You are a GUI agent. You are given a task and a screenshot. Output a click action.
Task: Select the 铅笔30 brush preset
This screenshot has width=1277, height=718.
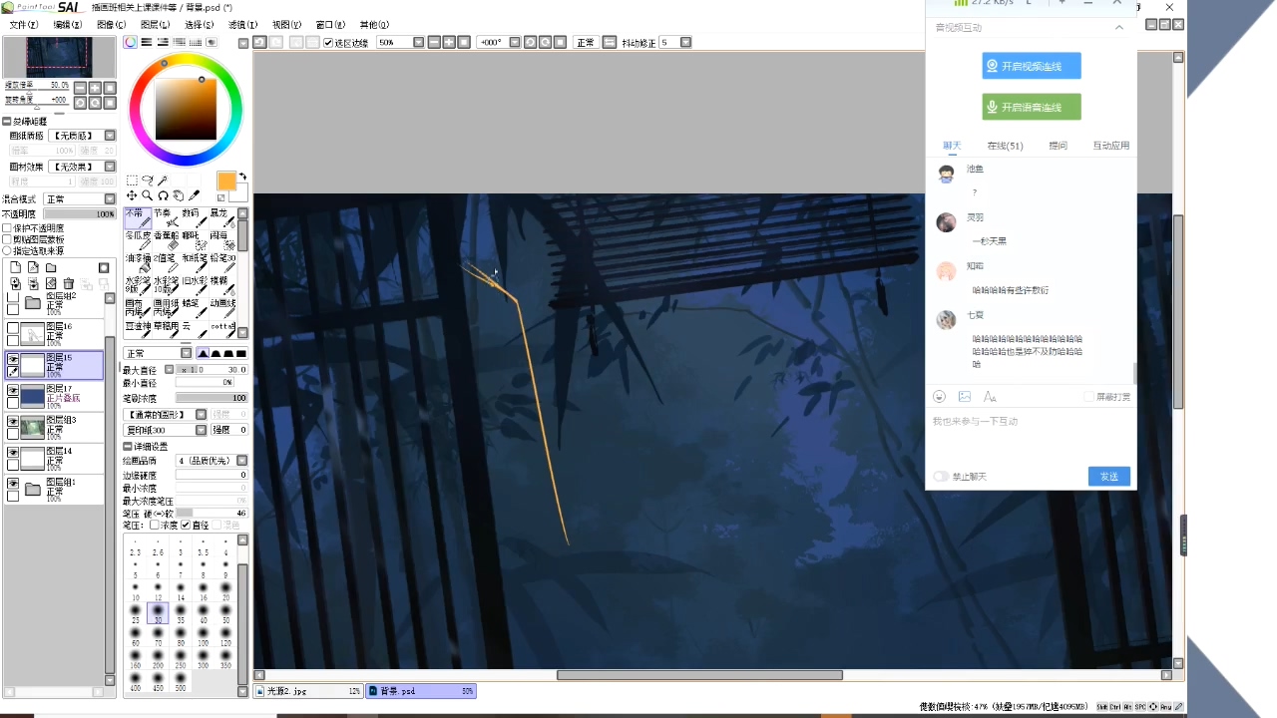click(223, 263)
